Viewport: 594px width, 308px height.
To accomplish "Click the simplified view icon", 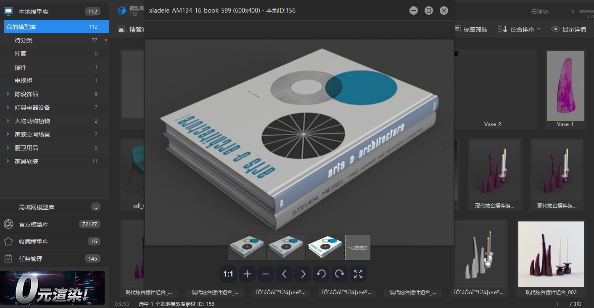I will 122,29.
